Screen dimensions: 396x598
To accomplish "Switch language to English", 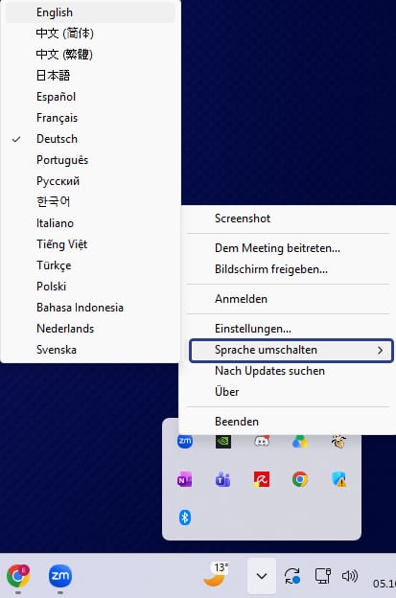I will (x=91, y=12).
